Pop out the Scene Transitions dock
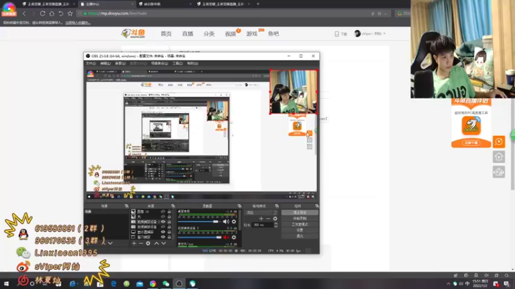Viewport: 515px width, 289px height. [277, 206]
